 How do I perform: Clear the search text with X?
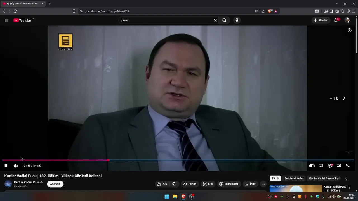tap(215, 20)
